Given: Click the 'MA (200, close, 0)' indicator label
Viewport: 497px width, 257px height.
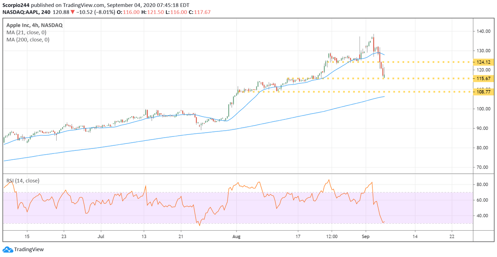Looking at the screenshot, I should [x=28, y=40].
